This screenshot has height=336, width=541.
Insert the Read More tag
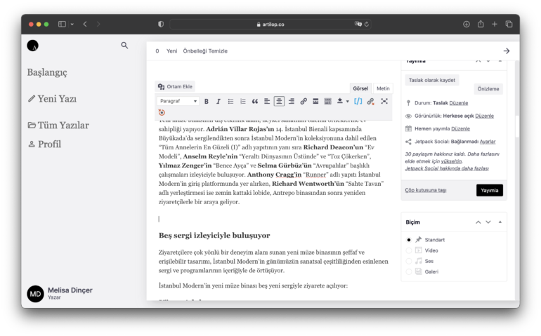[315, 101]
